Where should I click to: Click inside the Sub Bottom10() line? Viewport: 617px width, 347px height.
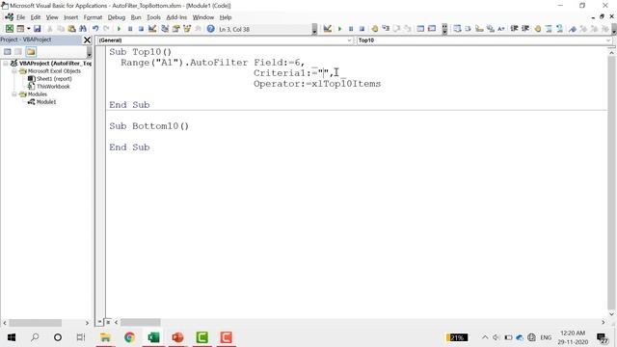coord(149,126)
